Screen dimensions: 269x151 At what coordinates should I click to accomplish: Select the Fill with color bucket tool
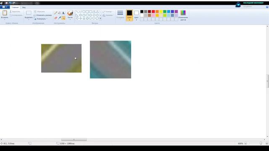click(59, 13)
